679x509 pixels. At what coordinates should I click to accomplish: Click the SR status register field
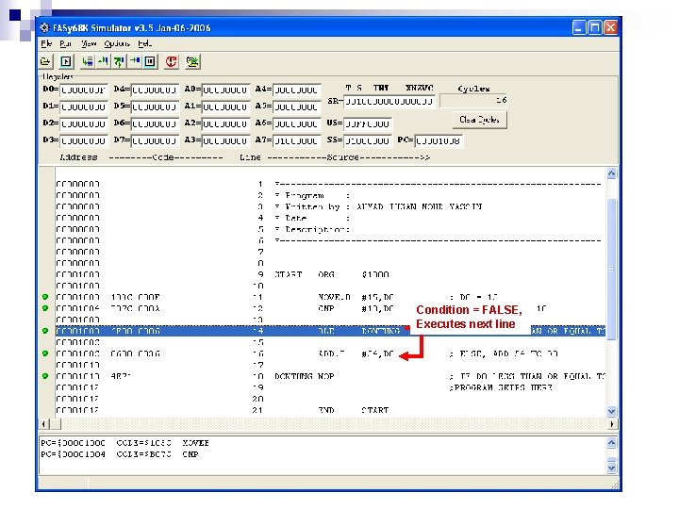coord(389,102)
